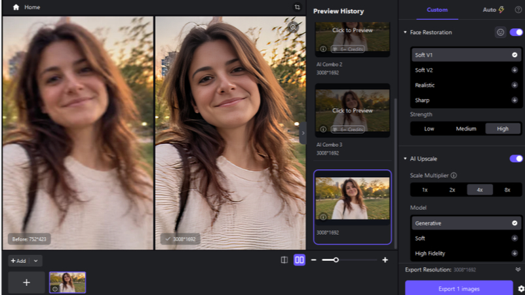Collapse the Face Restoration section
Screen dimensions: 525x295
click(x=405, y=32)
